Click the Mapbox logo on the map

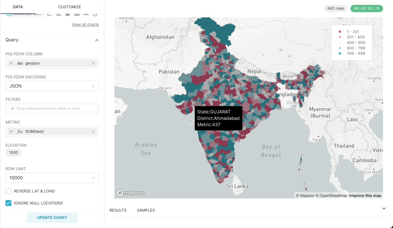[131, 192]
